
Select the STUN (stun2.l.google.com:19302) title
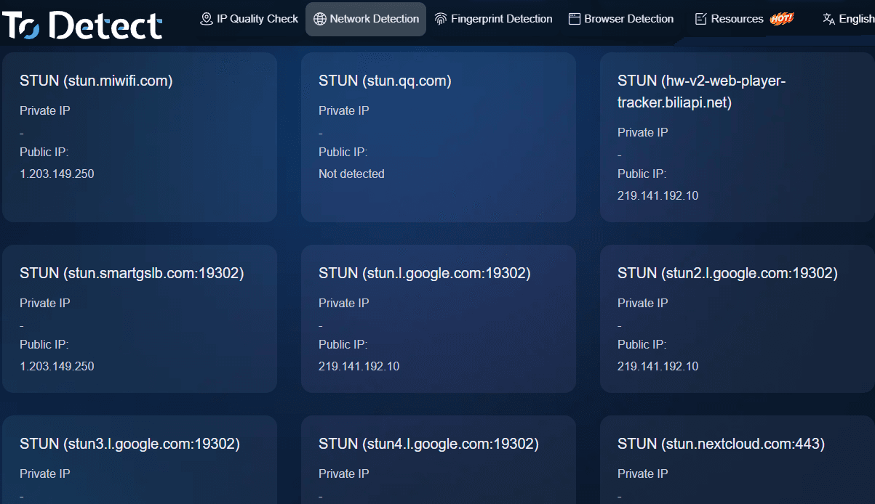[727, 273]
